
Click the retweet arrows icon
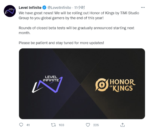[53, 125]
